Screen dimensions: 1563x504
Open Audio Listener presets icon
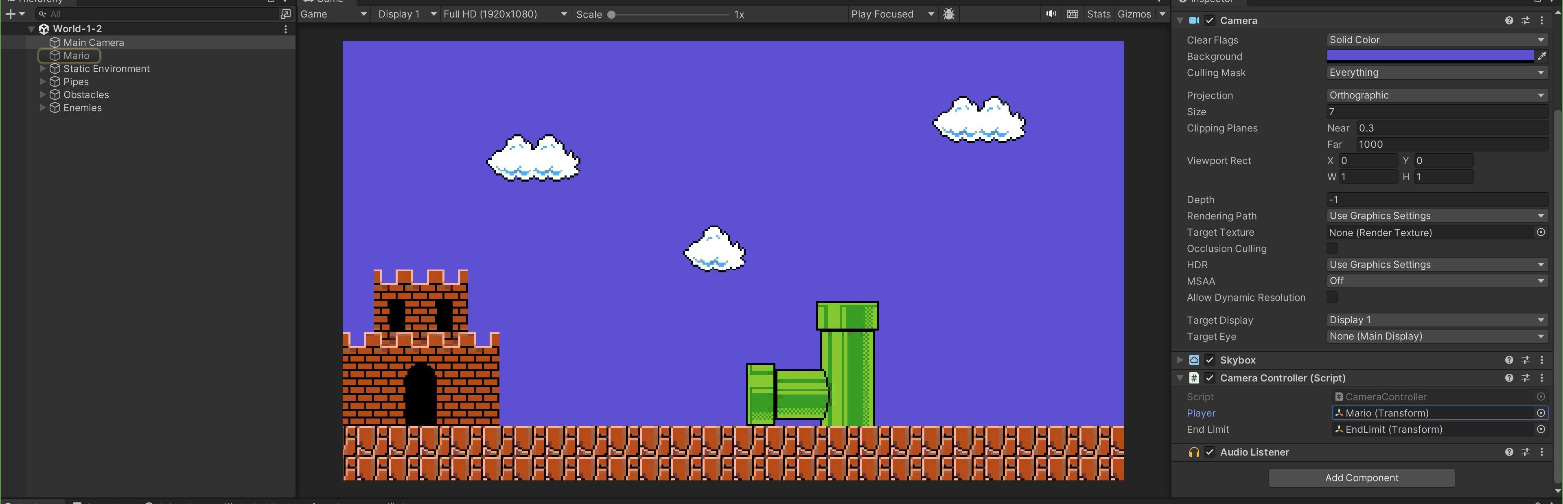click(x=1526, y=452)
